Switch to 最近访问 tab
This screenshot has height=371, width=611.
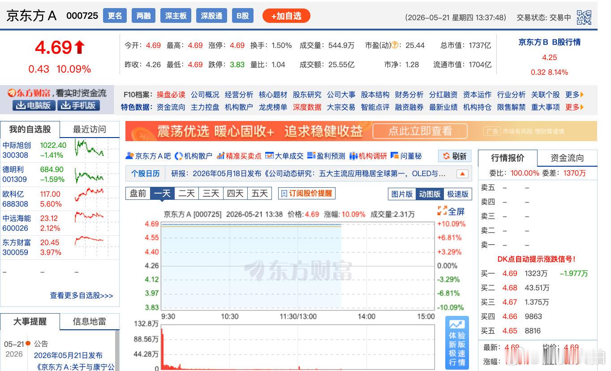pos(90,129)
